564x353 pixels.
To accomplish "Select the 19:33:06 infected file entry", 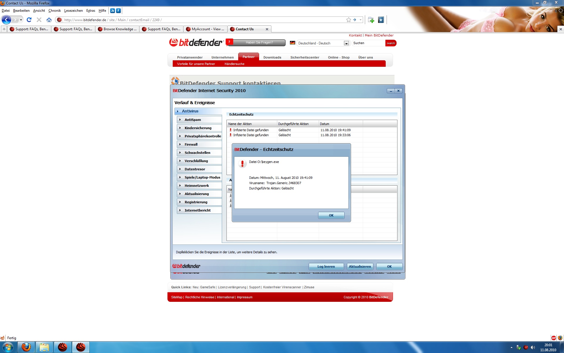I will pos(312,135).
